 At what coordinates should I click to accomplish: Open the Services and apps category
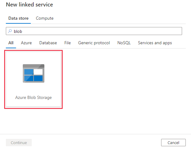tap(155, 43)
